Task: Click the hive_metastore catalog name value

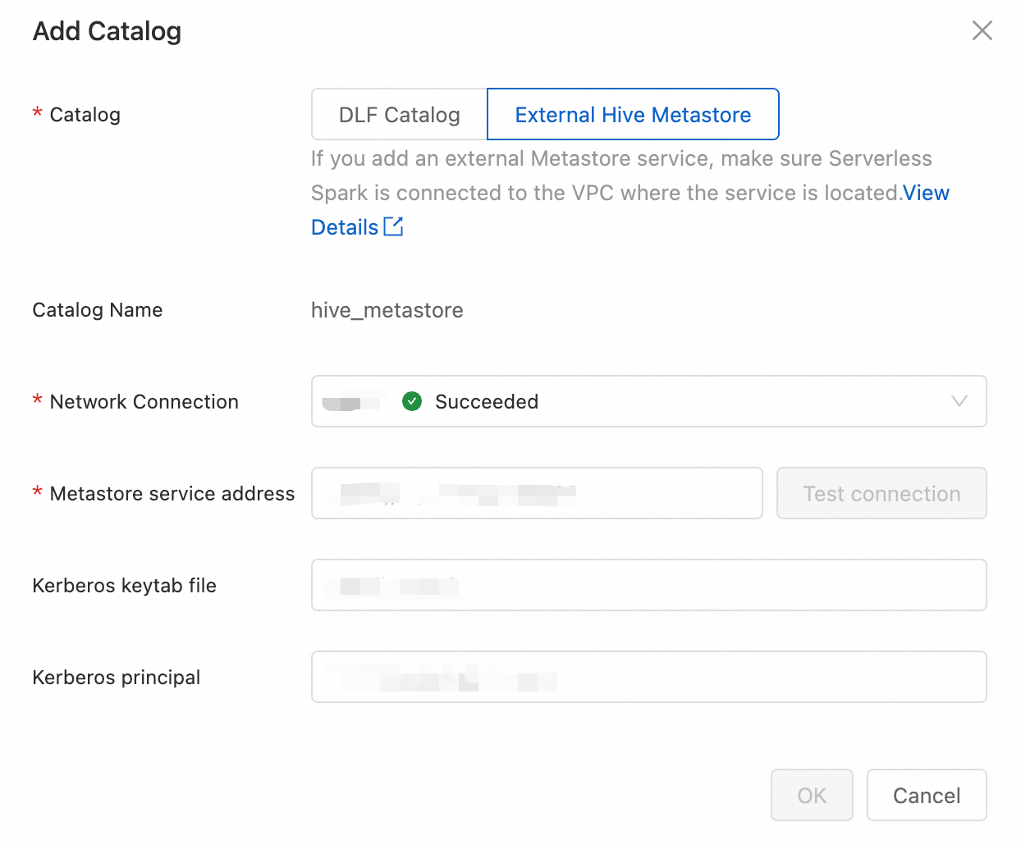Action: (x=387, y=310)
